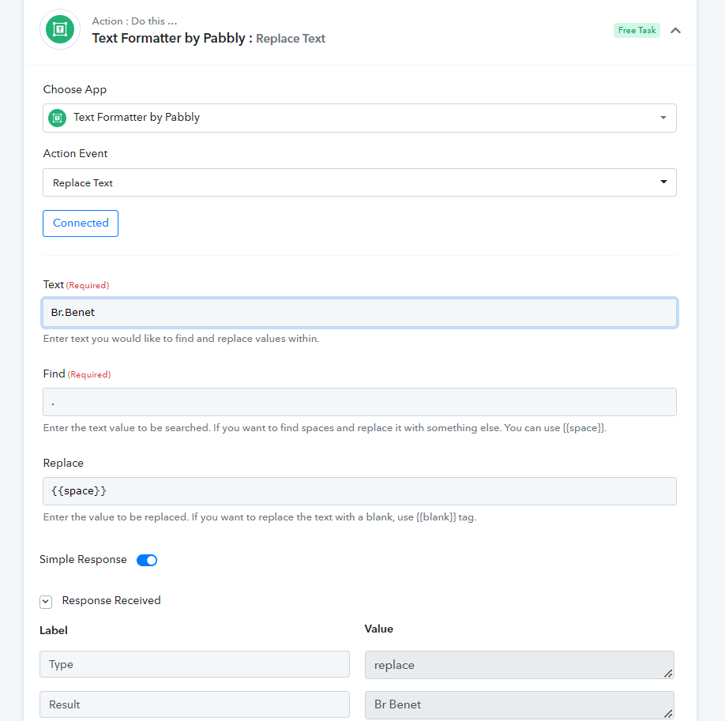This screenshot has width=725, height=721.
Task: Click the Find input field
Action: pos(359,402)
